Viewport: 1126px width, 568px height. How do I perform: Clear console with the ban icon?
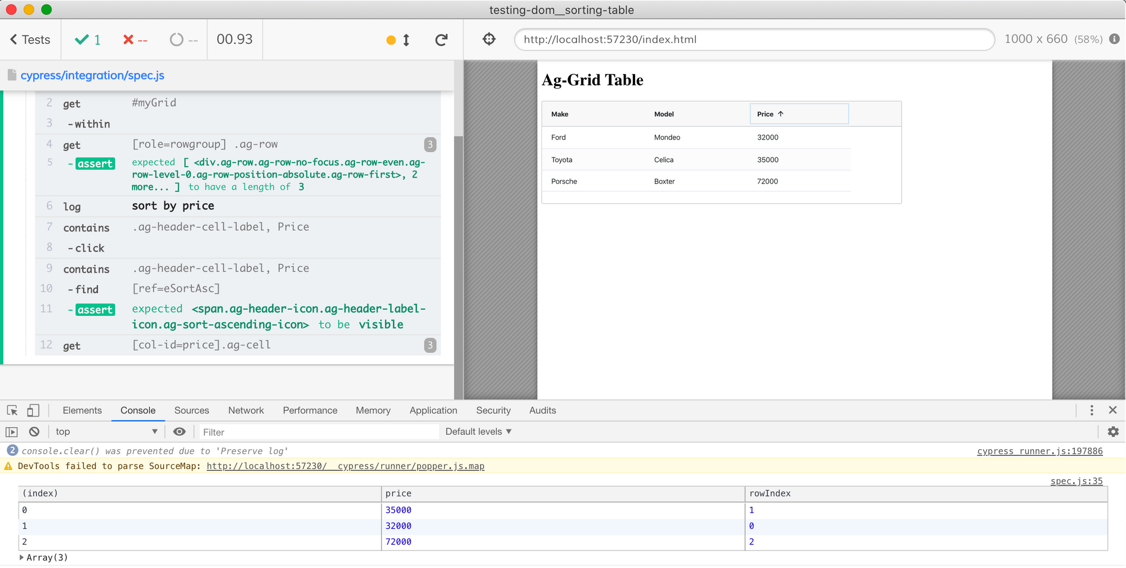click(34, 432)
